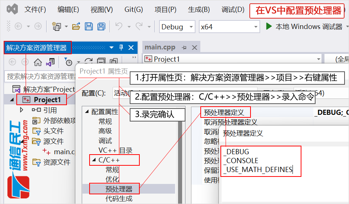This screenshot has height=204, width=349.
Task: Open the new project icon's dropdown arrow
Action: pos(66,26)
